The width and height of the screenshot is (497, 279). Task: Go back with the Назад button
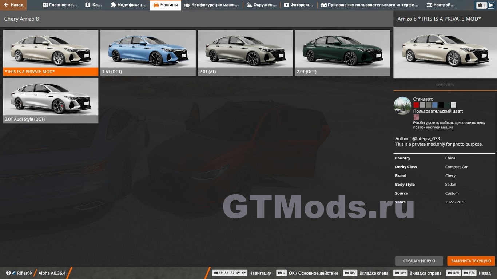pyautogui.click(x=13, y=5)
